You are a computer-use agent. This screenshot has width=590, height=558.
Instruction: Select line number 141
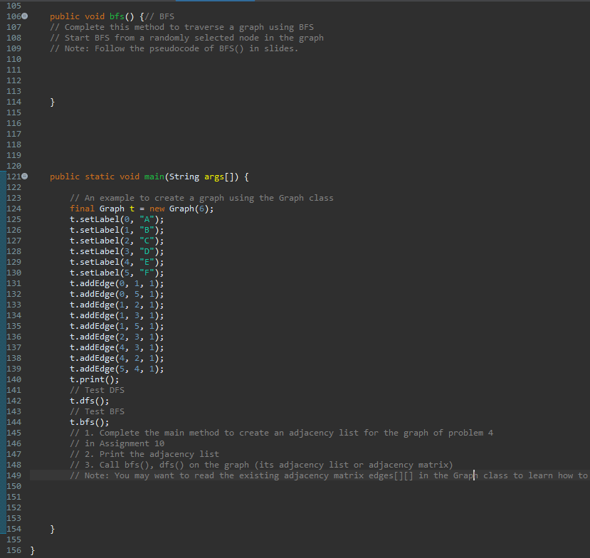click(13, 389)
